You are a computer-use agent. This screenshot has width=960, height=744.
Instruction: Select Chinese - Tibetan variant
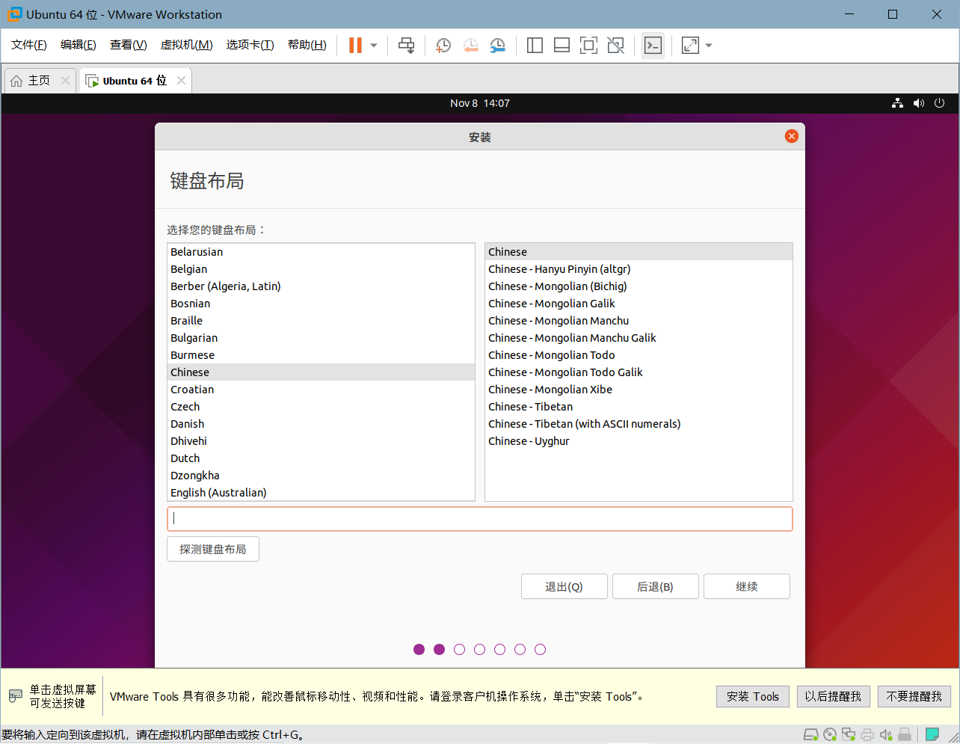click(639, 407)
